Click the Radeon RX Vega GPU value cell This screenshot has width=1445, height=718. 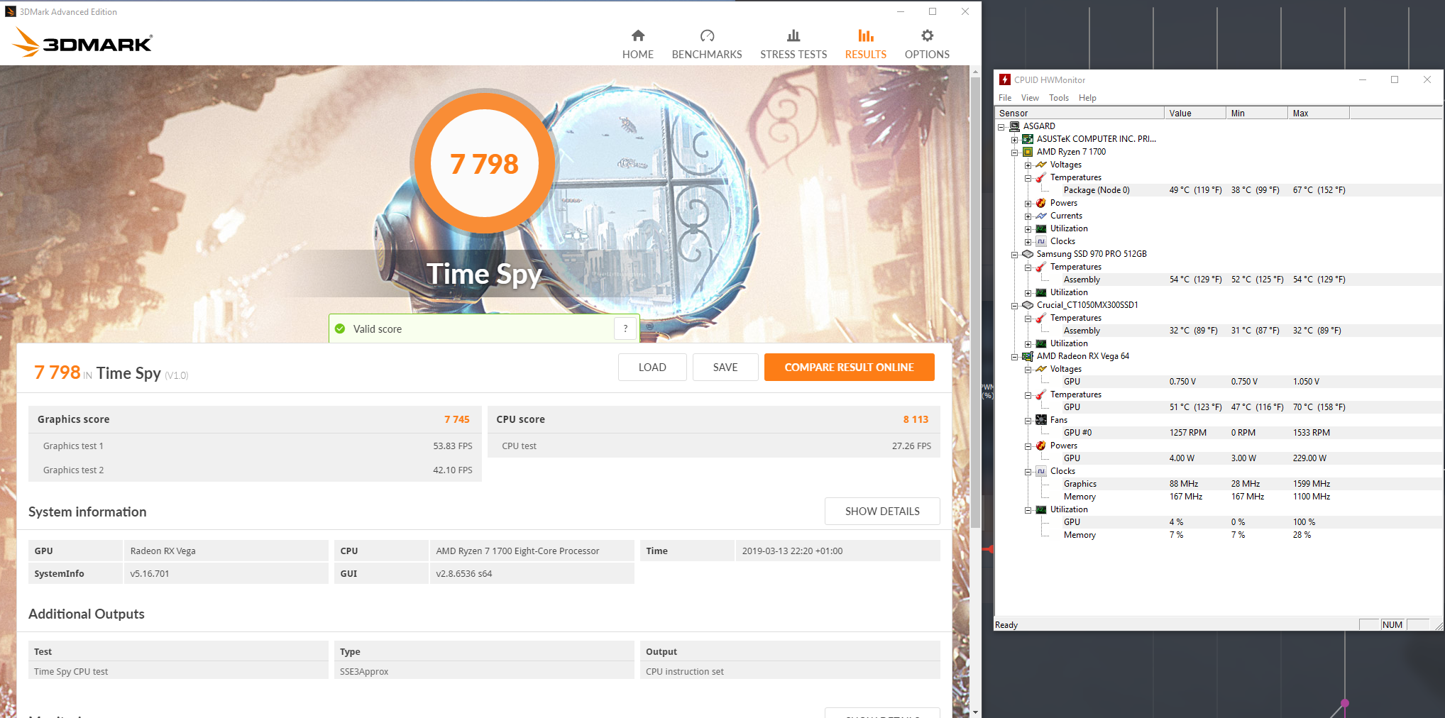click(x=226, y=551)
